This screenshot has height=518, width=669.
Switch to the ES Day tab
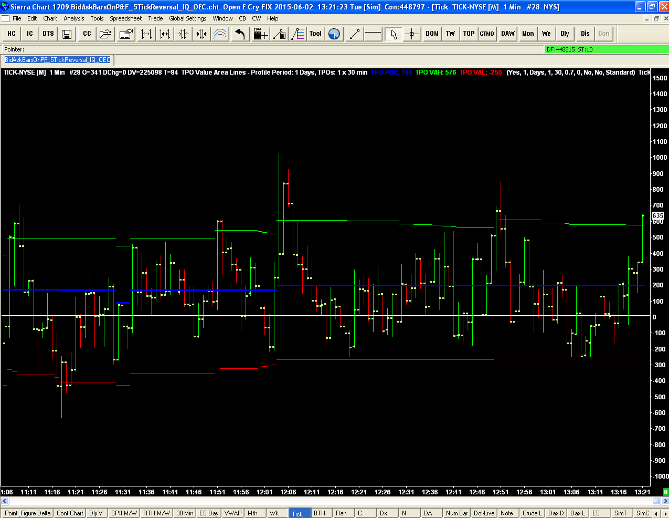pyautogui.click(x=209, y=513)
